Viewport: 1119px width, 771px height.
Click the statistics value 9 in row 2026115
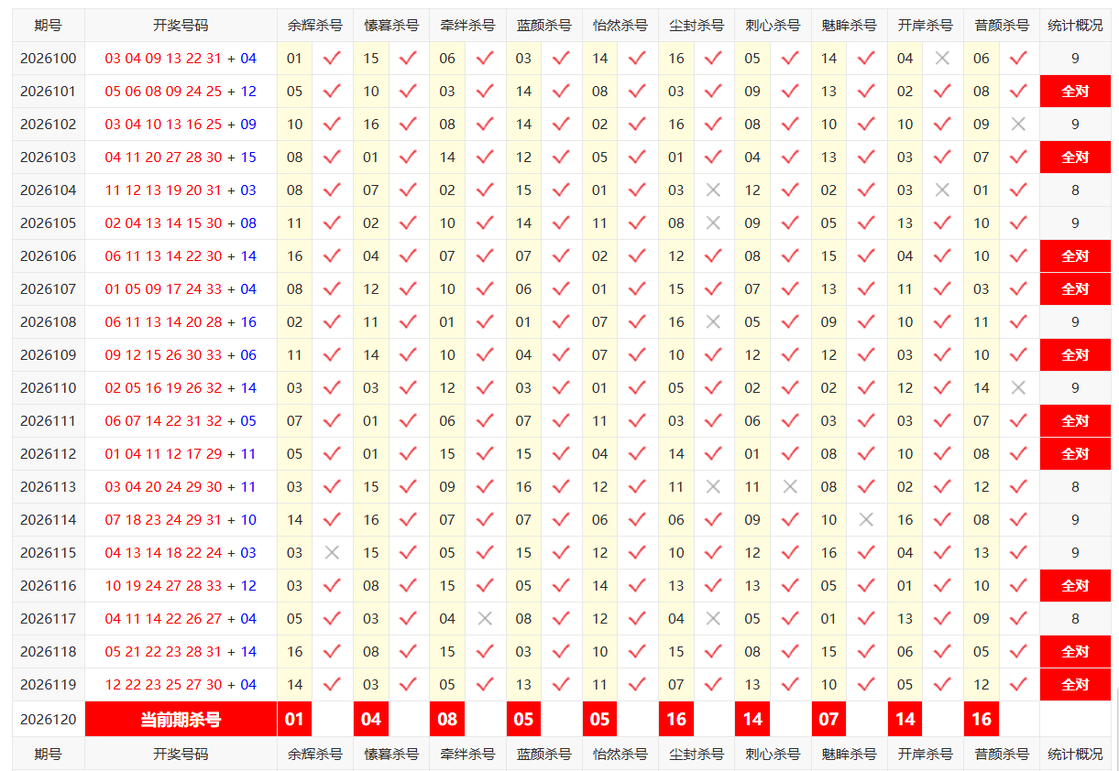(1075, 553)
